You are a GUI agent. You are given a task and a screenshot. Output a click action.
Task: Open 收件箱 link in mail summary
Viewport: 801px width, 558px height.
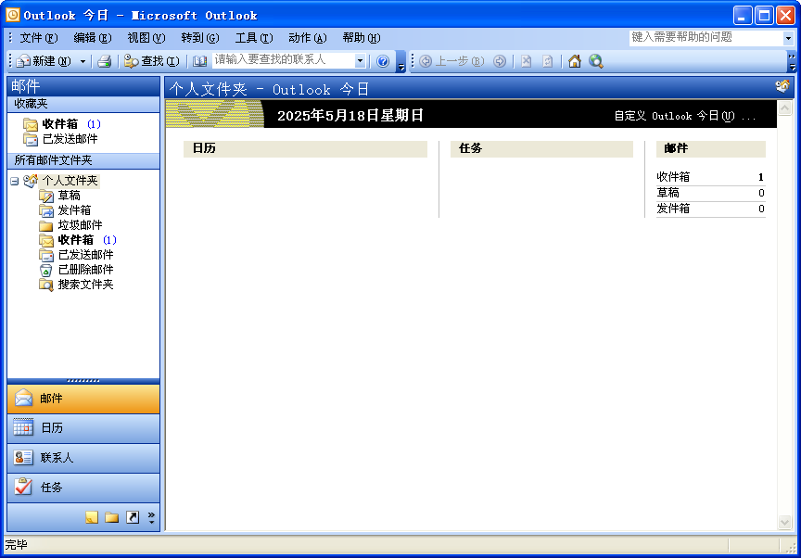point(673,177)
